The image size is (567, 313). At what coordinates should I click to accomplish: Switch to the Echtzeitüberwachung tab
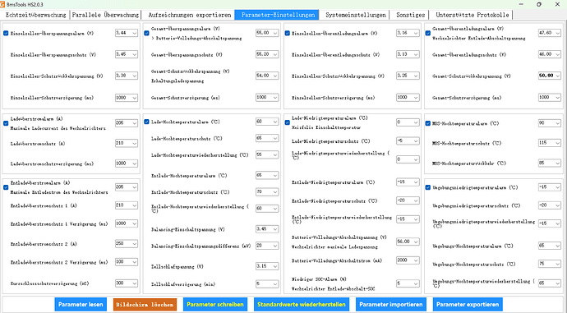[36, 15]
